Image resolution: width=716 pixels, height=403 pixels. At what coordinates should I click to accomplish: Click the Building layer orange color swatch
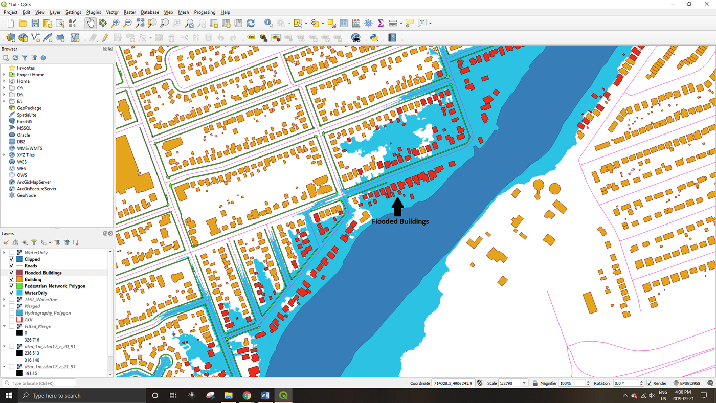[19, 280]
